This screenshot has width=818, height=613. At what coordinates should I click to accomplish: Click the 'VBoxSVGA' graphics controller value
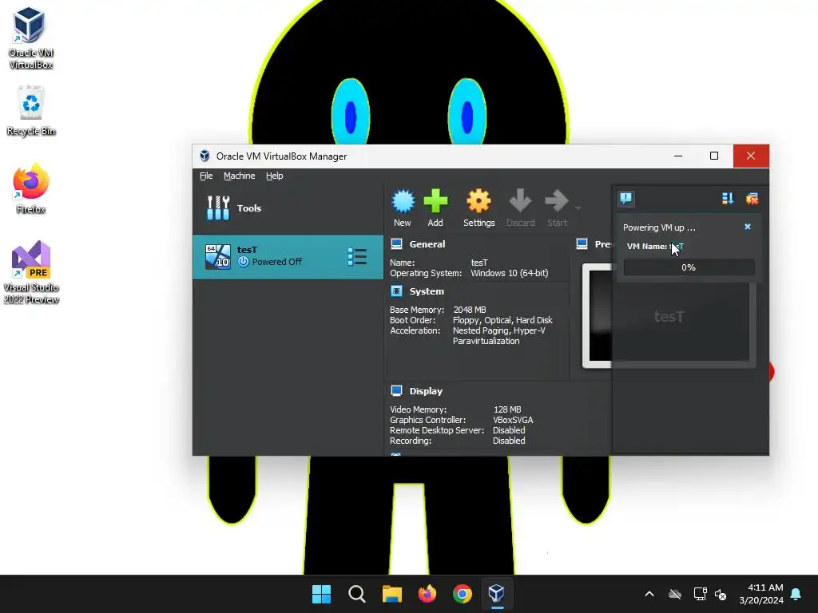pyautogui.click(x=513, y=420)
